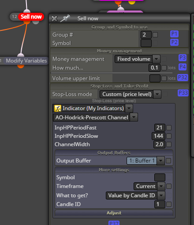Toggle the Timeframe checkbox
194x225 pixels.
pyautogui.click(x=169, y=186)
